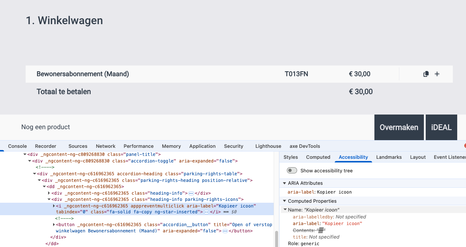Toggle Show accessibility tree checkbox
The height and width of the screenshot is (247, 466).
[x=292, y=171]
